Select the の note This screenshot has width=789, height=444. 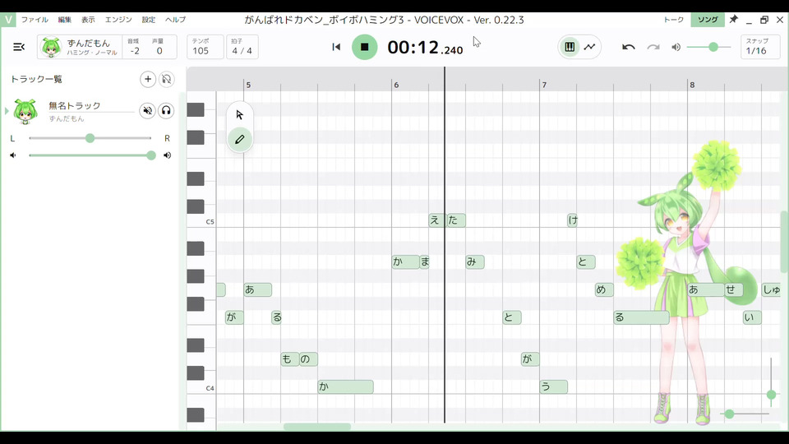coord(308,359)
